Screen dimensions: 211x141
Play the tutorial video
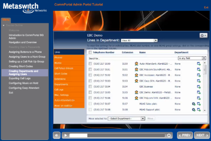[65, 135]
